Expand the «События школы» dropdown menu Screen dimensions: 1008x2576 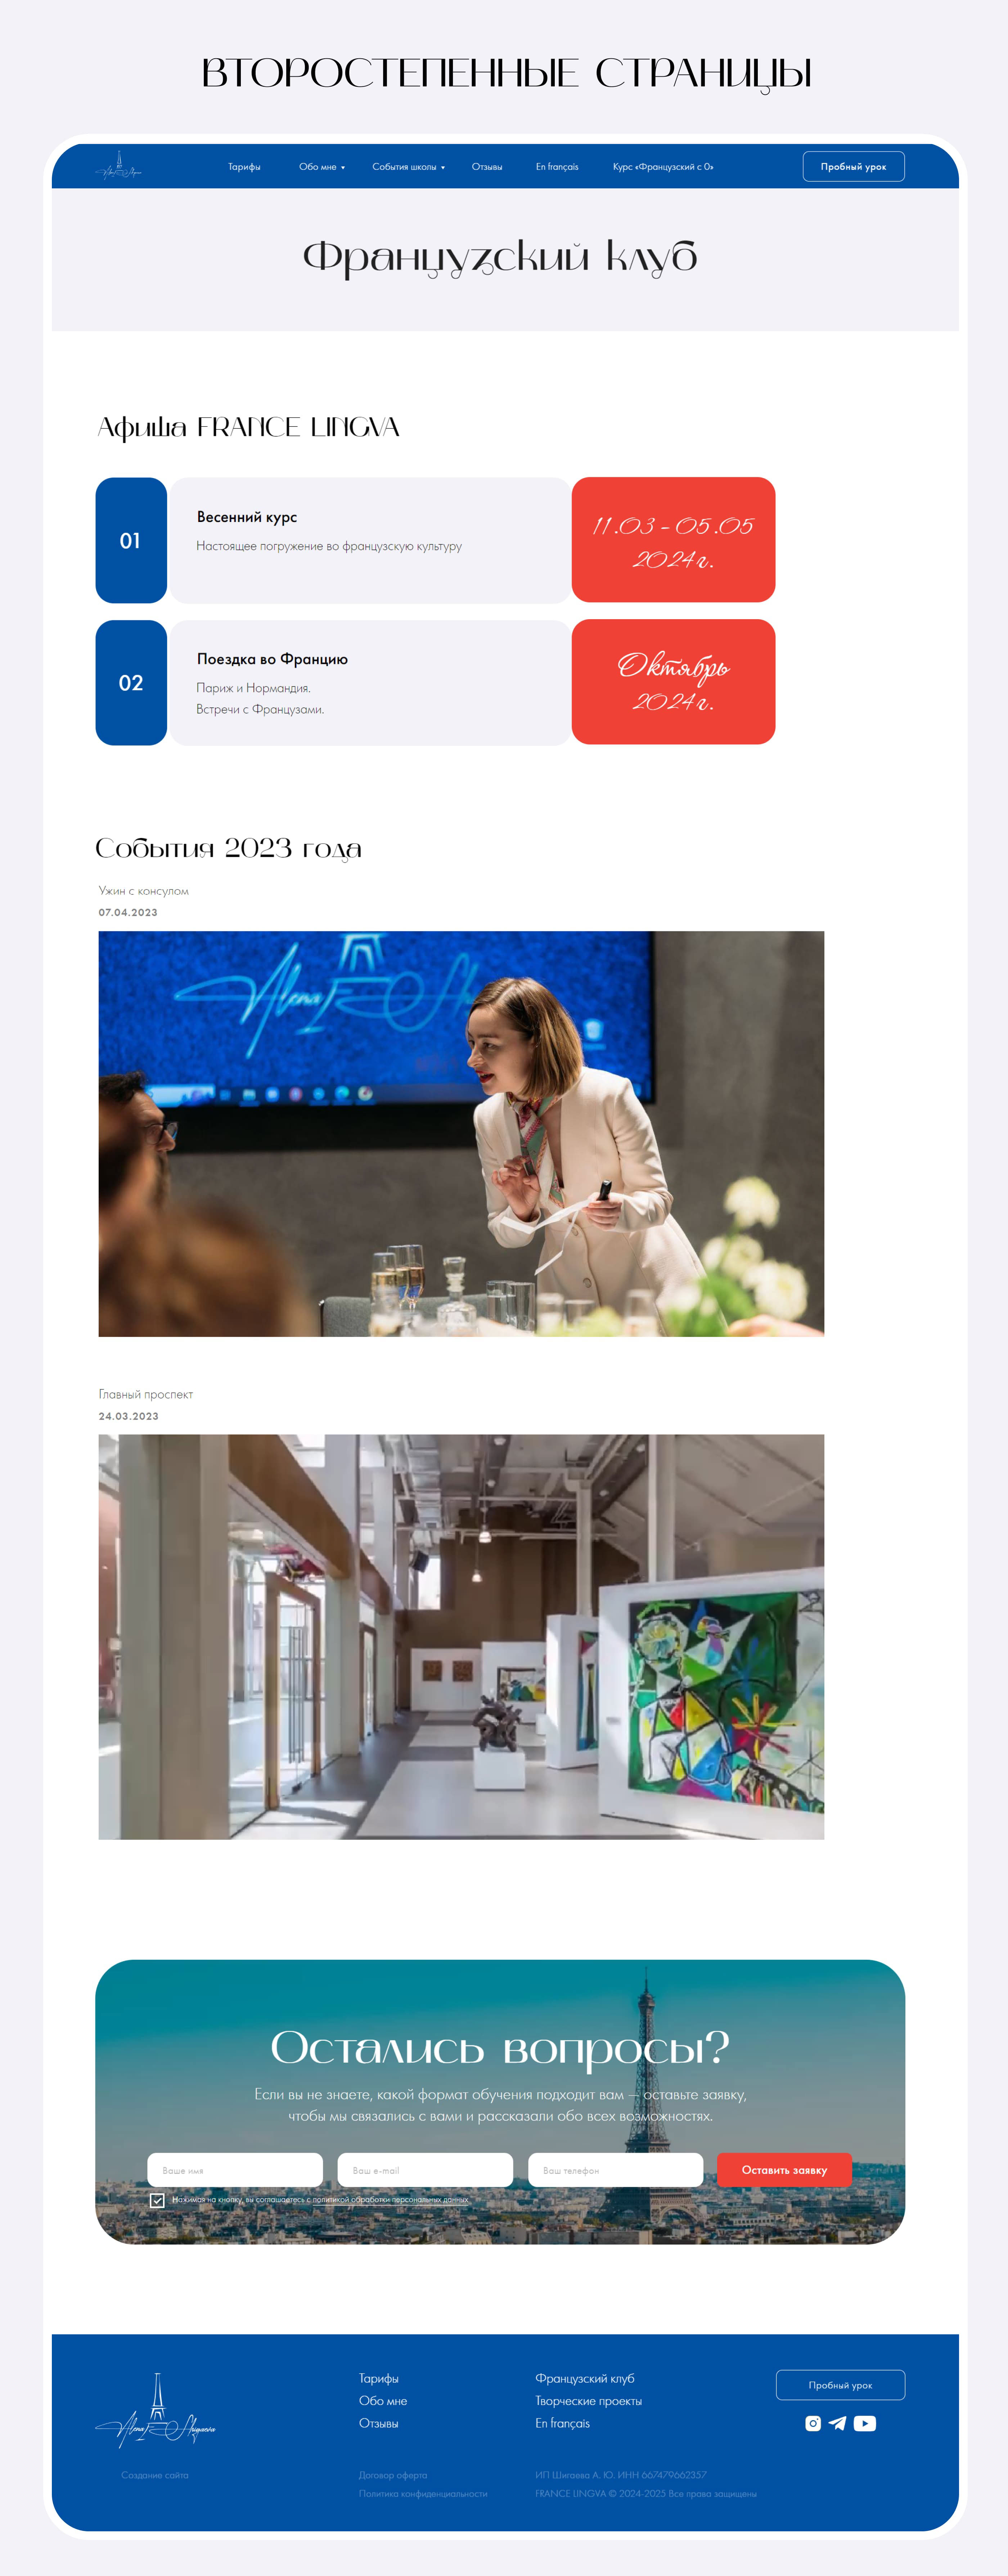[408, 167]
